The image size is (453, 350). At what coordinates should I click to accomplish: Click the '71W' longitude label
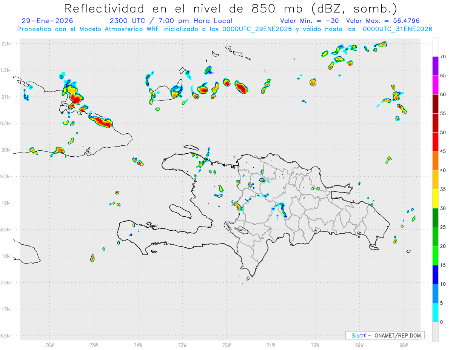coord(271,345)
